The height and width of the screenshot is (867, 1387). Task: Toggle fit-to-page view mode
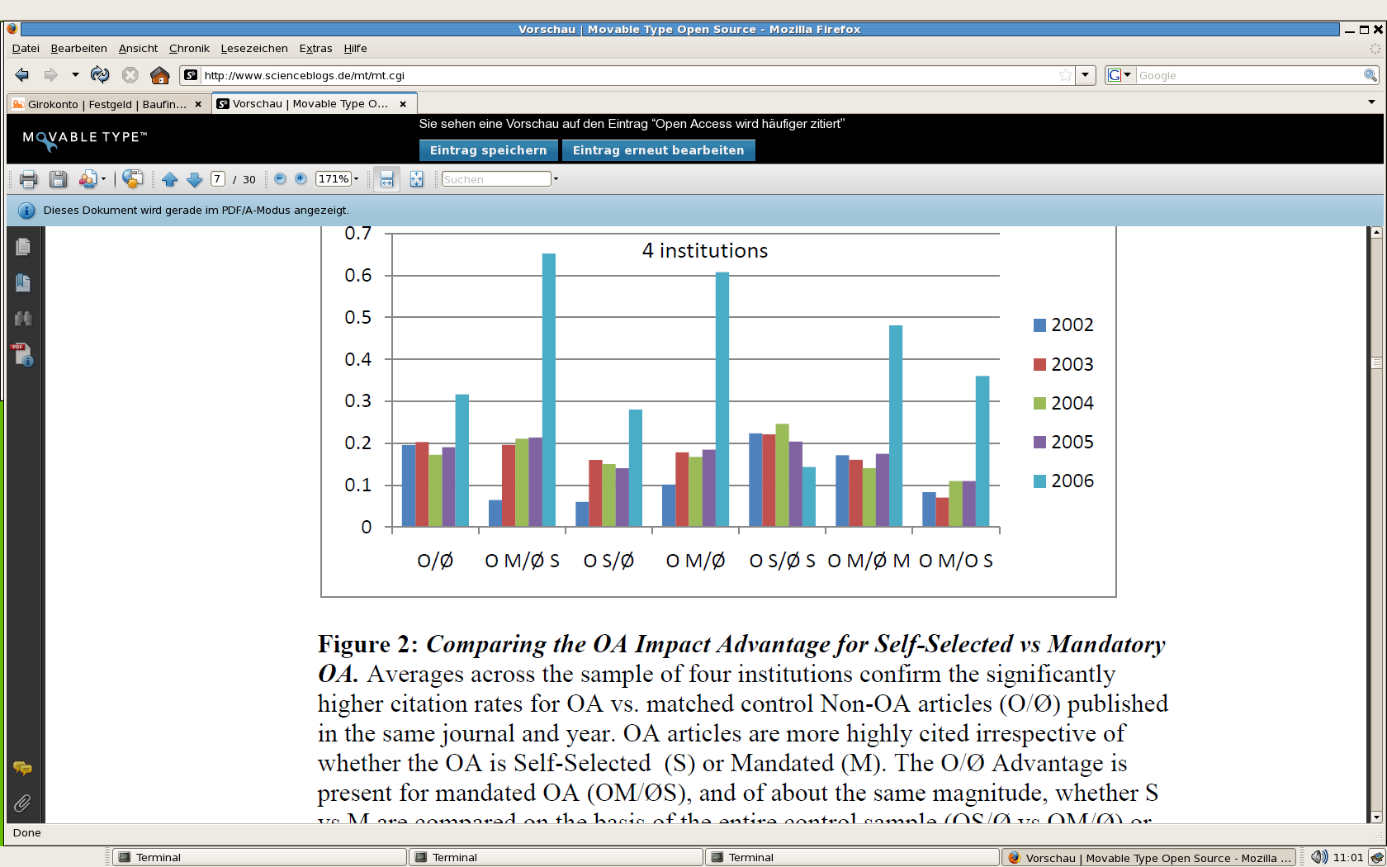(x=416, y=178)
